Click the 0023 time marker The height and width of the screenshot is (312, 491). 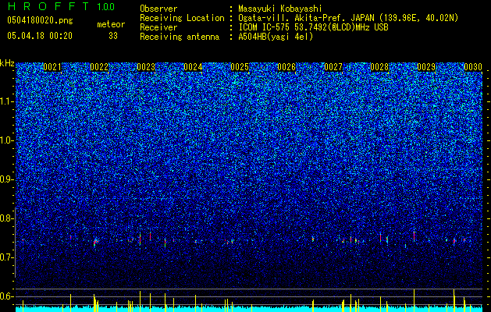tap(146, 67)
